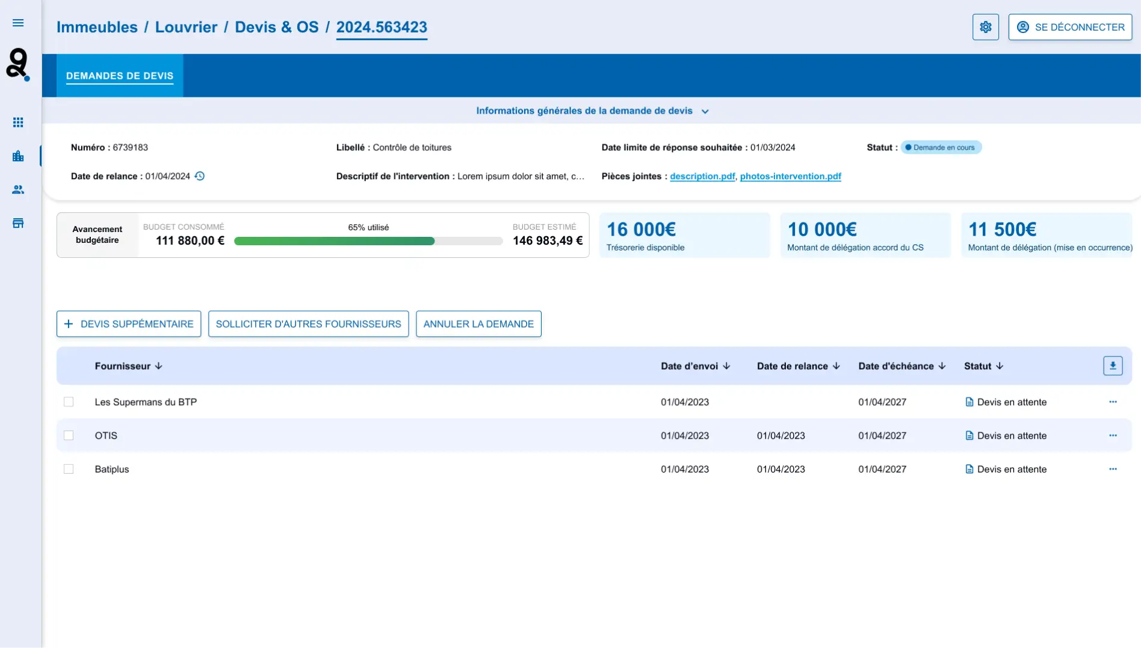The width and height of the screenshot is (1141, 648).
Task: Click document icon in Batiplus status
Action: (969, 469)
